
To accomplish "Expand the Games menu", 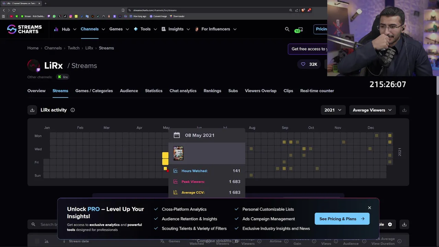I will coord(119,29).
